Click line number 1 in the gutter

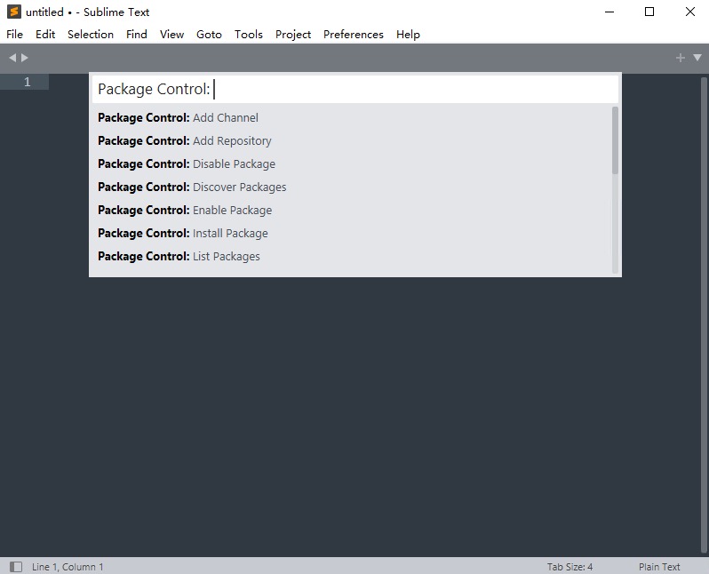(x=28, y=82)
